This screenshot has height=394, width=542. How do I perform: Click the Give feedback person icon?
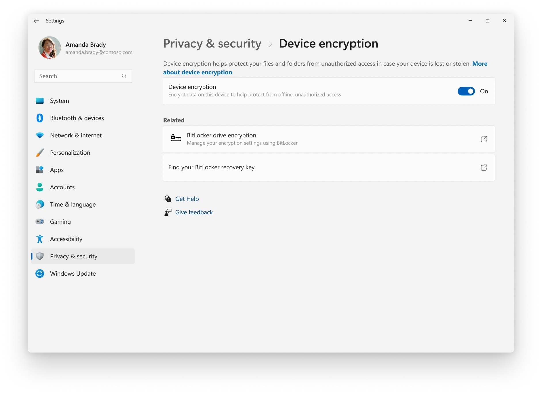pyautogui.click(x=168, y=212)
